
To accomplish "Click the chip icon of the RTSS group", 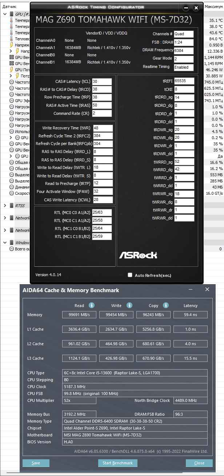I will (11, 206).
